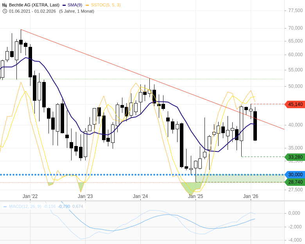
Task: Click the Jan '22 time axis label
Action: point(30,196)
